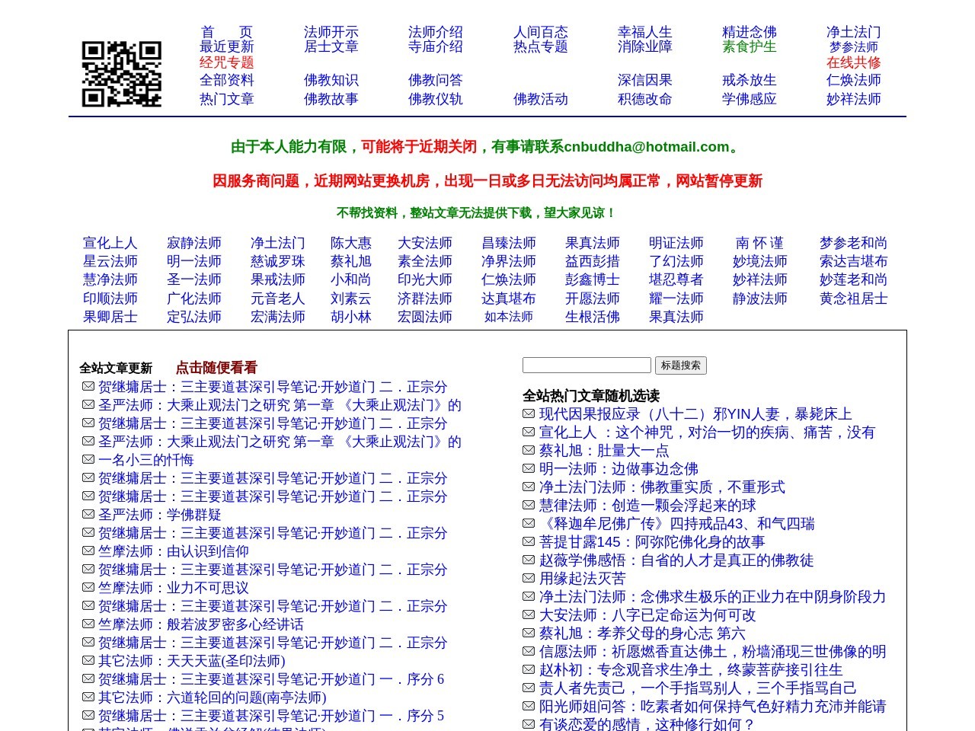Click envelope icon beside 明一法师：边做事边念佛
Screen dimensions: 975x731
pyautogui.click(x=529, y=468)
